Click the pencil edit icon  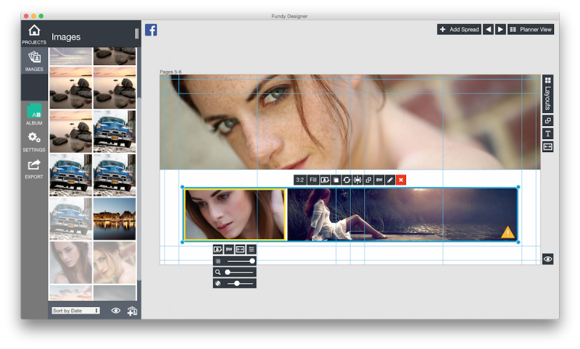click(x=390, y=180)
